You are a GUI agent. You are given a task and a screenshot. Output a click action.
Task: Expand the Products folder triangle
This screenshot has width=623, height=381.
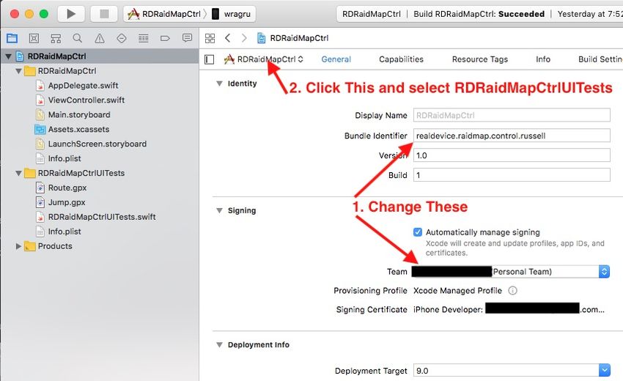18,246
